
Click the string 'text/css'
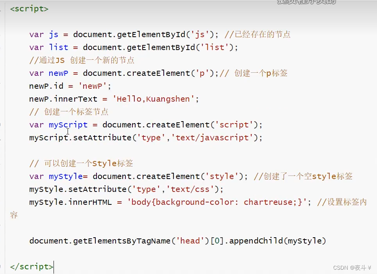point(190,189)
